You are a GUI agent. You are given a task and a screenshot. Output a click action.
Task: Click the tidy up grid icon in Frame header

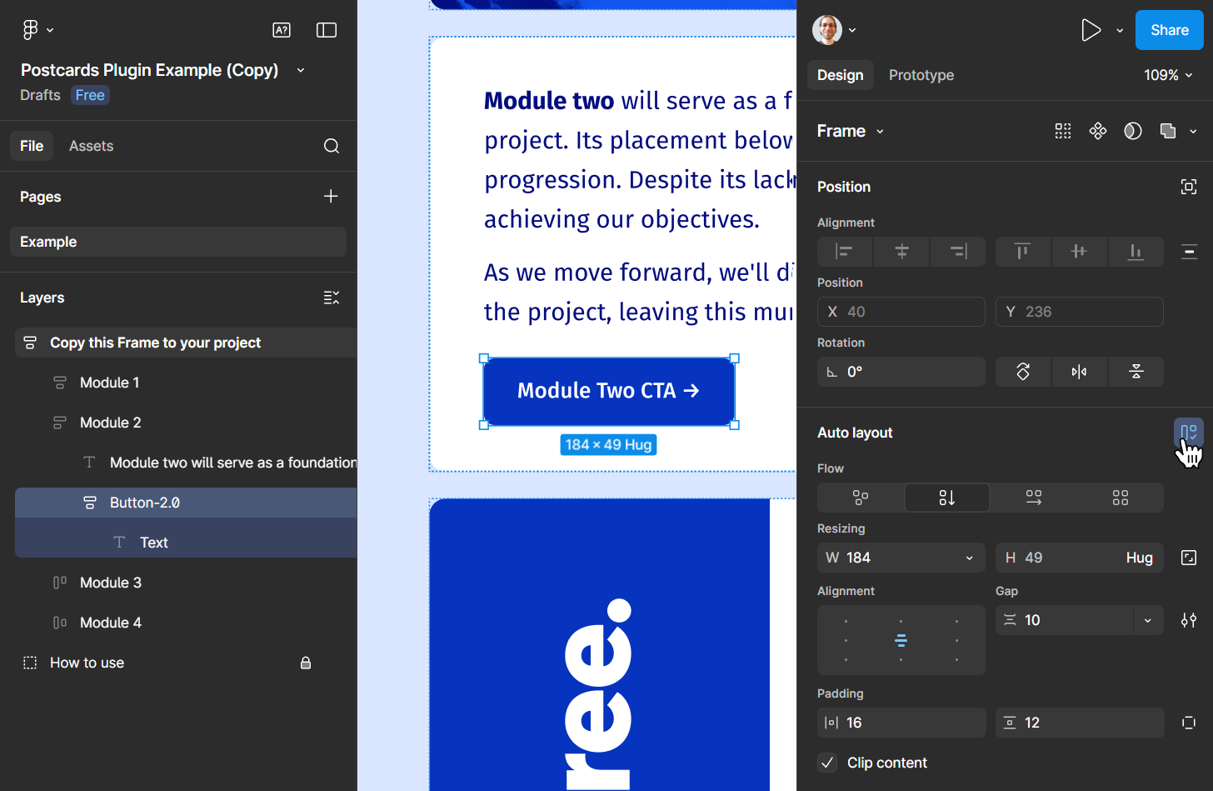(1063, 131)
